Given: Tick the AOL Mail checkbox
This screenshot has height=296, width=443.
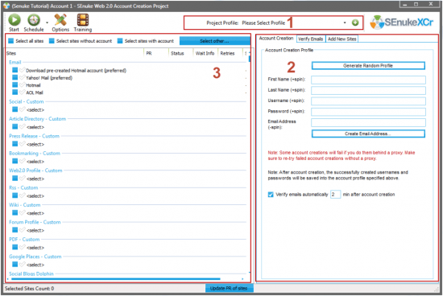Looking at the screenshot, I should [15, 92].
